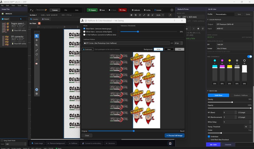Screen dimensions: 254x149
Task: Click the expand diagonal arrows icon in canvas header
Action: click(144, 15)
